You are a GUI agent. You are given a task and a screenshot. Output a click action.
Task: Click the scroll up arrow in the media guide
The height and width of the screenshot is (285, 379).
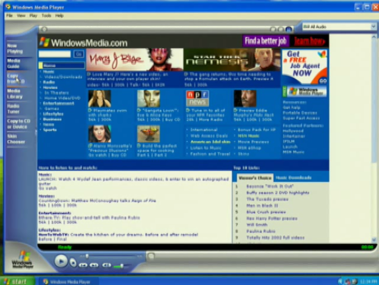(374, 37)
